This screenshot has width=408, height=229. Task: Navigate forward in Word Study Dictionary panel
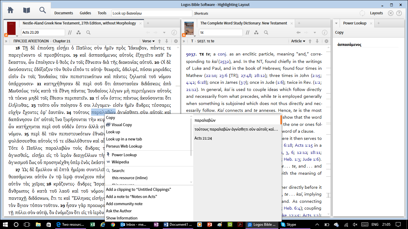click(306, 33)
